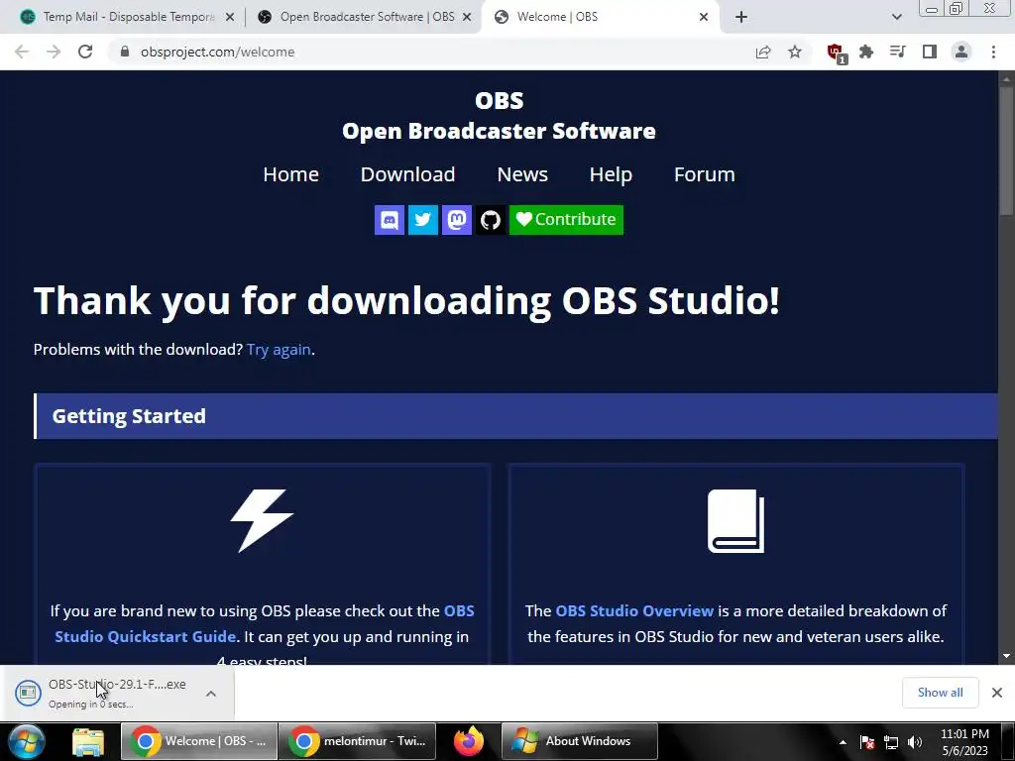Switch to melontimur Chrome taskbar window
Viewport: 1015px width, 761px height.
(x=357, y=741)
